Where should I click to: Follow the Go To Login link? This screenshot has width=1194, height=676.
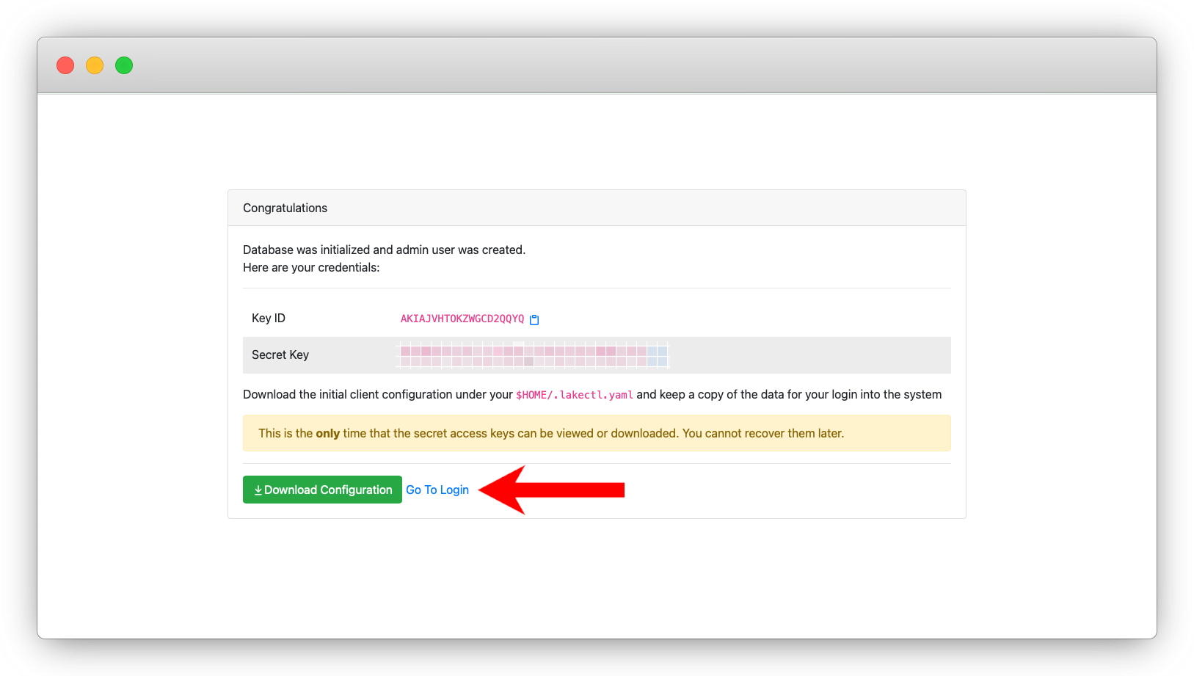click(x=437, y=490)
